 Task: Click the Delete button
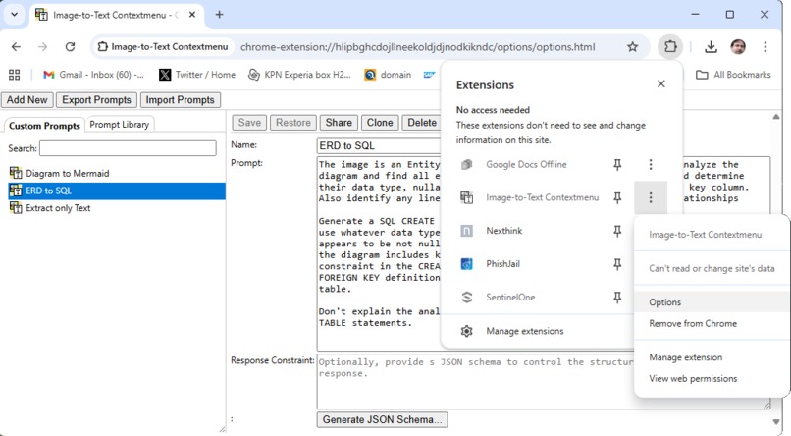[x=422, y=123]
